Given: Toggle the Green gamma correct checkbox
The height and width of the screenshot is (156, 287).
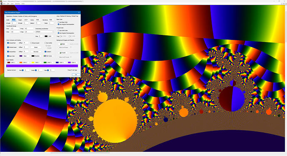Looking at the screenshot, I should 36,70.
